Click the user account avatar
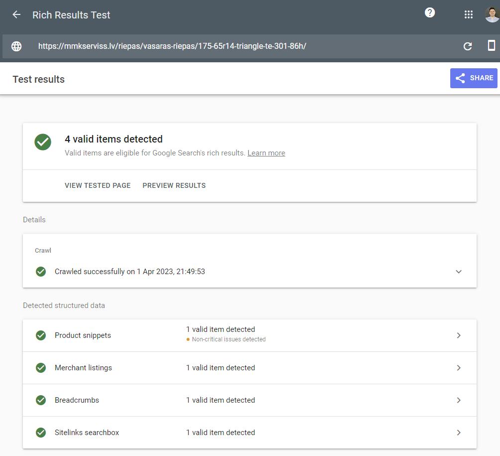 tap(492, 15)
